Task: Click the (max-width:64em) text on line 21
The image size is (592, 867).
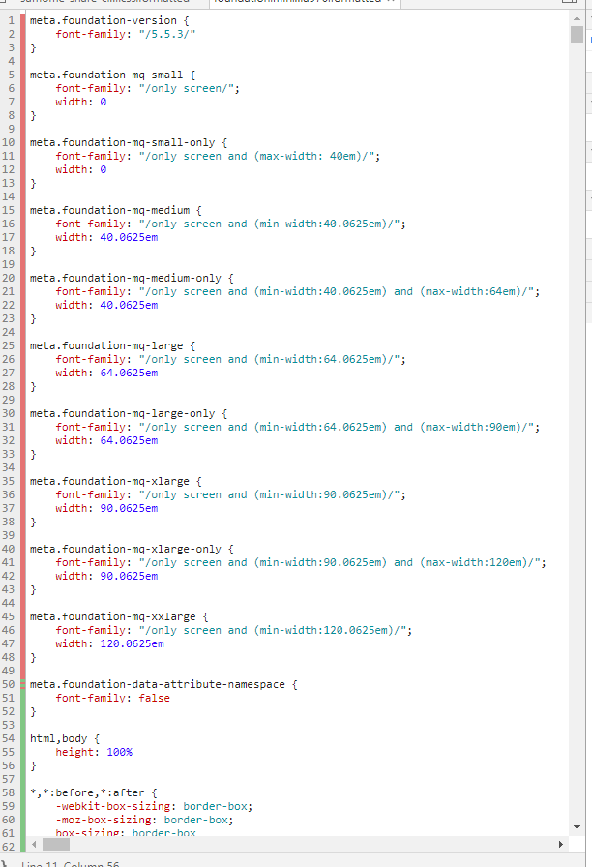Action: [x=471, y=291]
